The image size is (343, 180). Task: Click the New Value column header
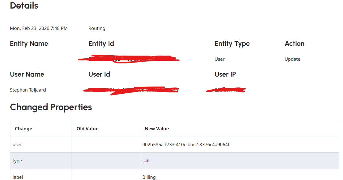coord(157,129)
